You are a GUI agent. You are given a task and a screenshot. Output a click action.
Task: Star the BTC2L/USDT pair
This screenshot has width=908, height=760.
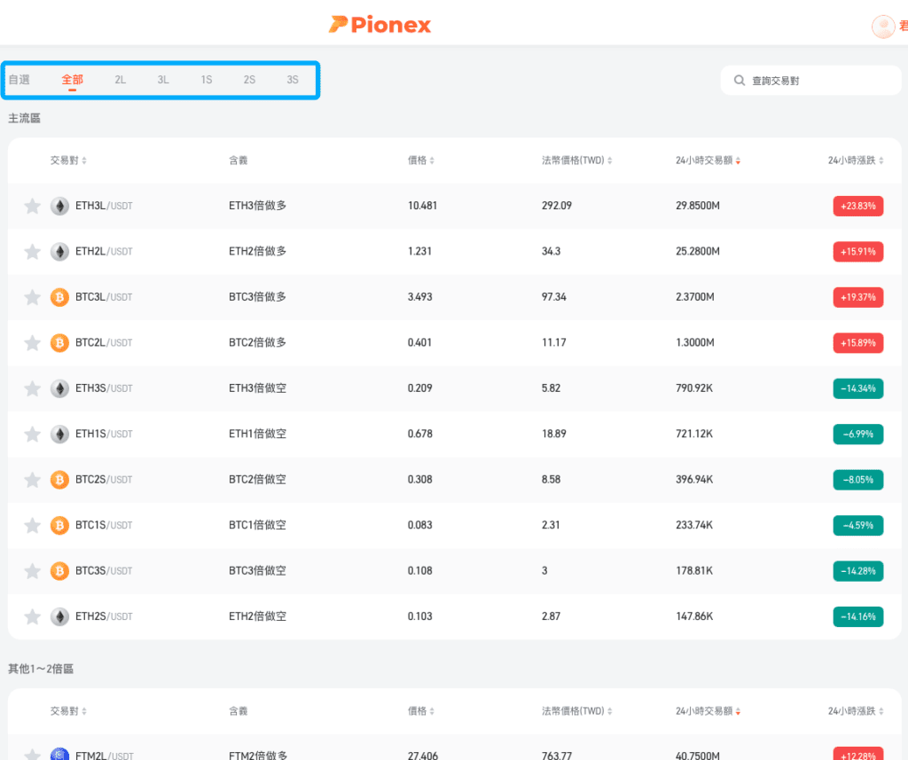click(x=33, y=343)
